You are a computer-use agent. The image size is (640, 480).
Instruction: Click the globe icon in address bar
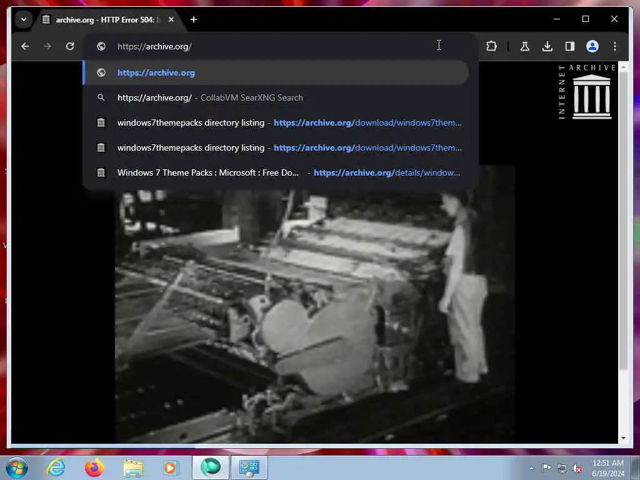pos(101,46)
